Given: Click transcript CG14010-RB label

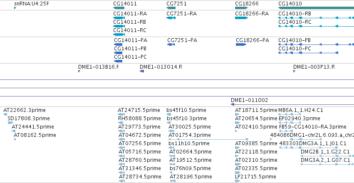Looking at the screenshot, I should pos(295,14).
